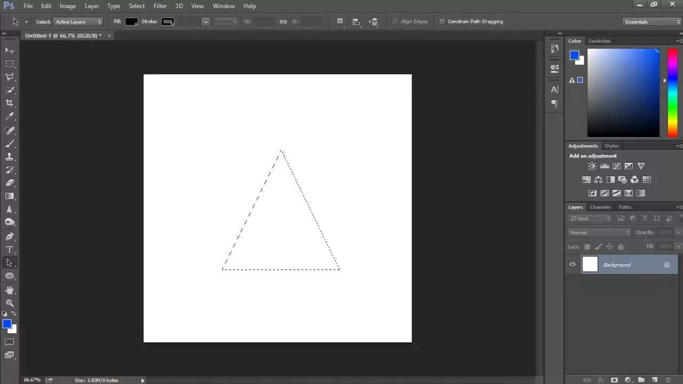Toggle the lock all icon
This screenshot has height=384, width=683.
[621, 246]
